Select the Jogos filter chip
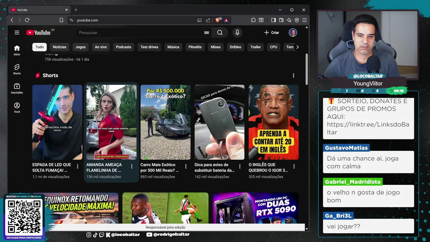Screen dimensions: 430x242 click(81, 47)
